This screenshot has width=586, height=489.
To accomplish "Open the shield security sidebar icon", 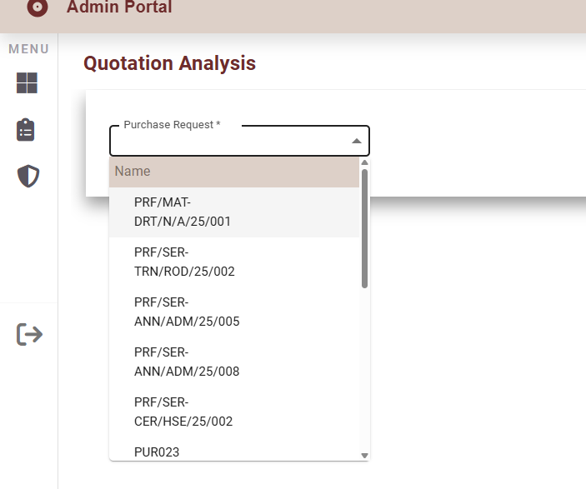I will (28, 176).
